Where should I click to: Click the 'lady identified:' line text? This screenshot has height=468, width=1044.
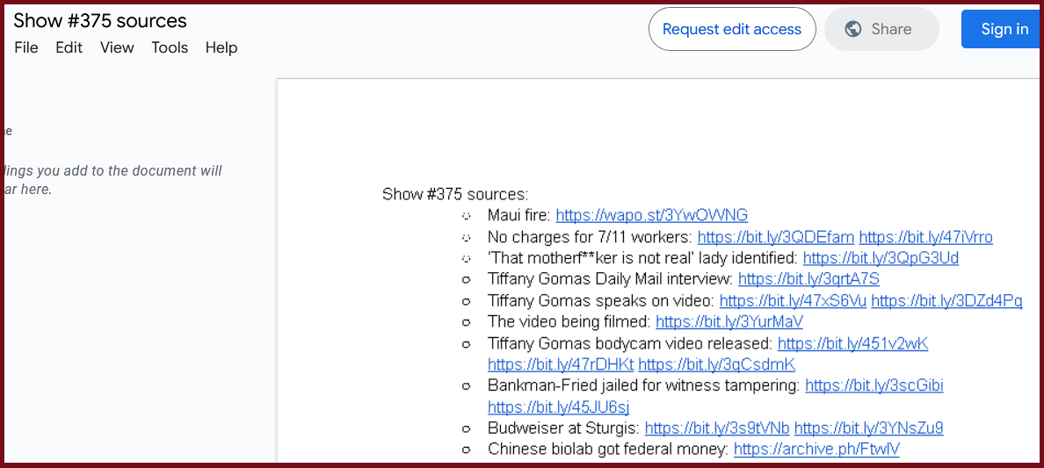pos(642,258)
